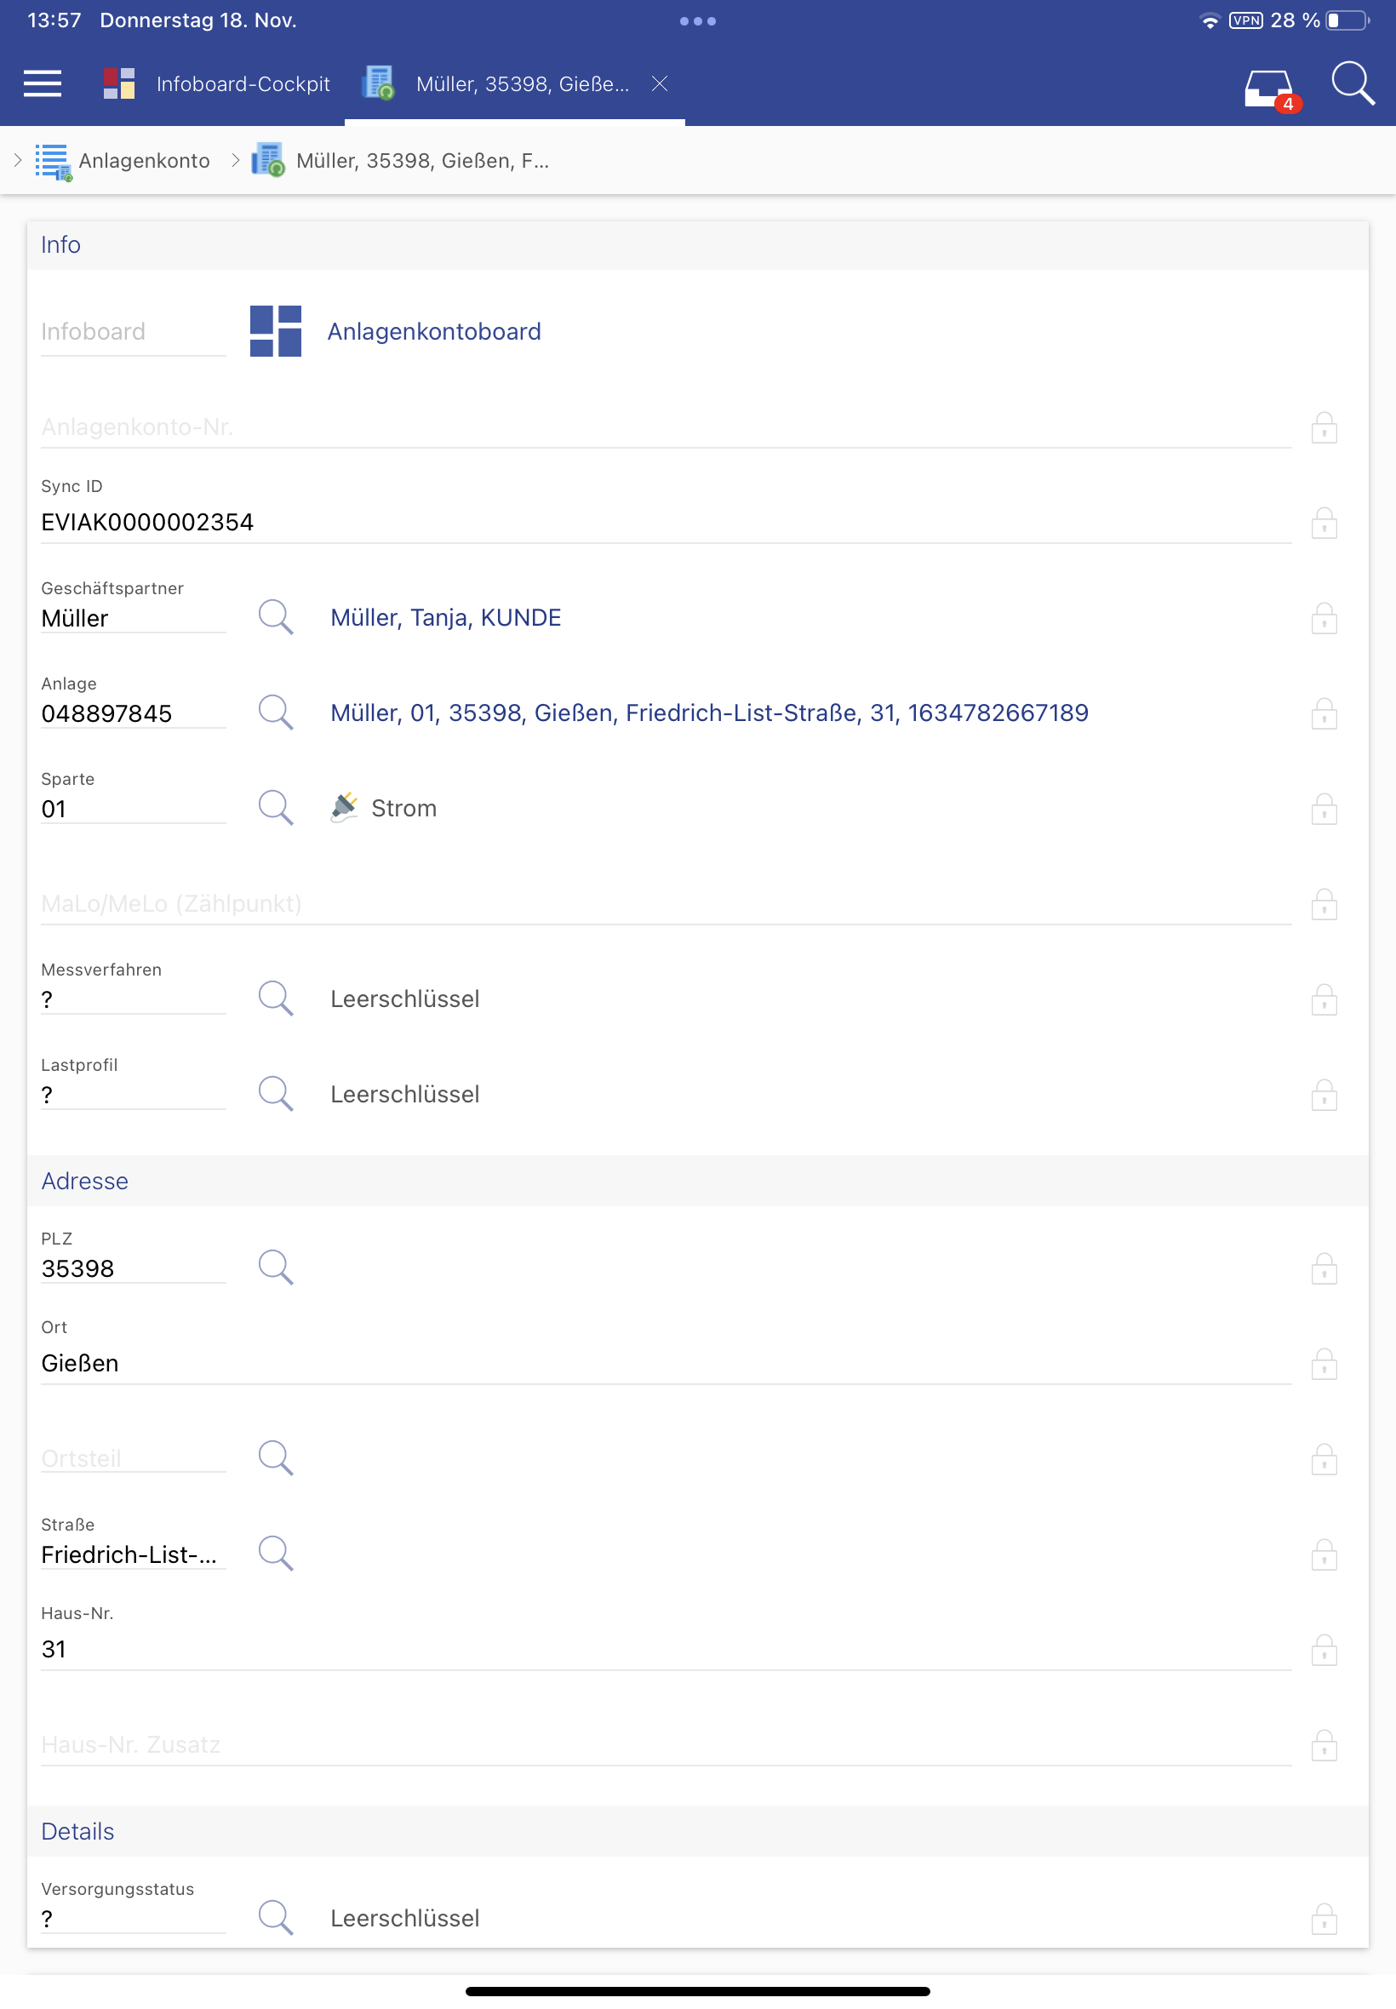Open the hamburger navigation menu
The height and width of the screenshot is (2009, 1396).
pos(42,84)
